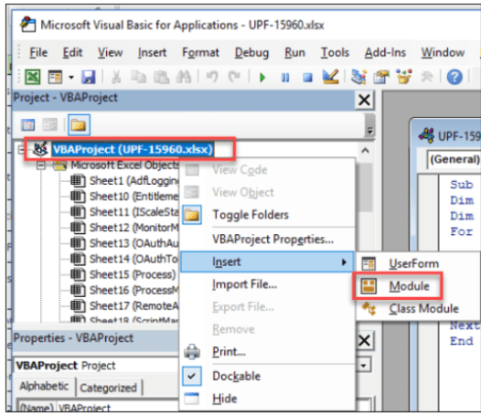Image resolution: width=481 pixels, height=416 pixels.
Task: Open the View menu
Action: tap(110, 52)
